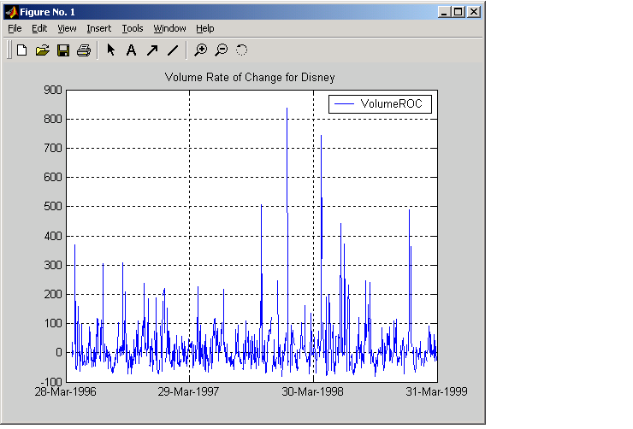This screenshot has width=633, height=429.
Task: Open the Window menu
Action: pos(169,28)
